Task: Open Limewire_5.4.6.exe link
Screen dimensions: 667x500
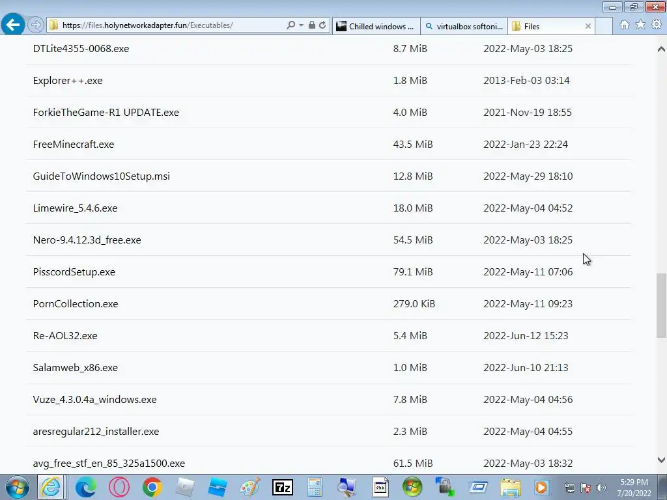Action: (75, 208)
